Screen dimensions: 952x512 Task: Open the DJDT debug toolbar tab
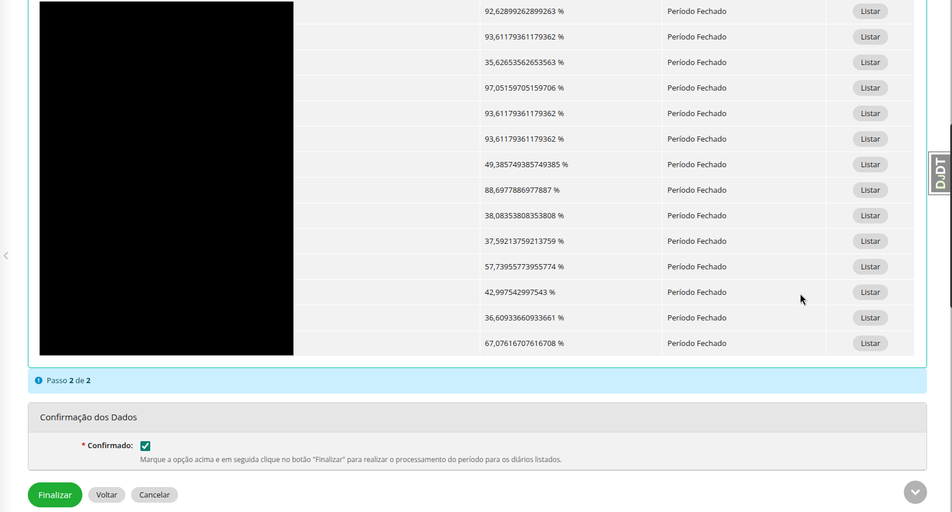(940, 174)
